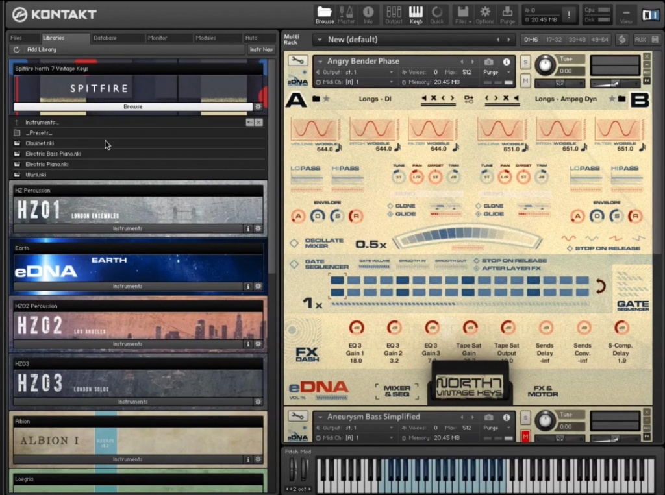Viewport: 665px width, 495px height.
Task: Enable Oscillate Mixer diamond toggle
Action: 294,243
